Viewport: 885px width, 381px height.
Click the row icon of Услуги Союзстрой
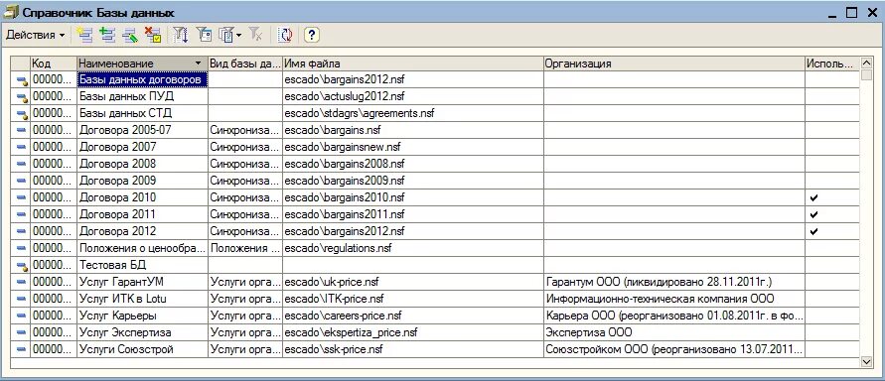pos(22,349)
